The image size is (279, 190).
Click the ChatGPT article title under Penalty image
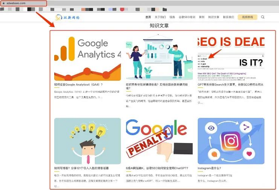pos(157,168)
